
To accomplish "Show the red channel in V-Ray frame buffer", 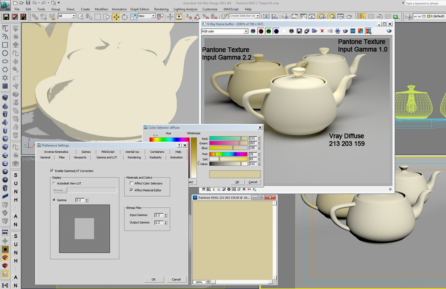I will (x=261, y=31).
